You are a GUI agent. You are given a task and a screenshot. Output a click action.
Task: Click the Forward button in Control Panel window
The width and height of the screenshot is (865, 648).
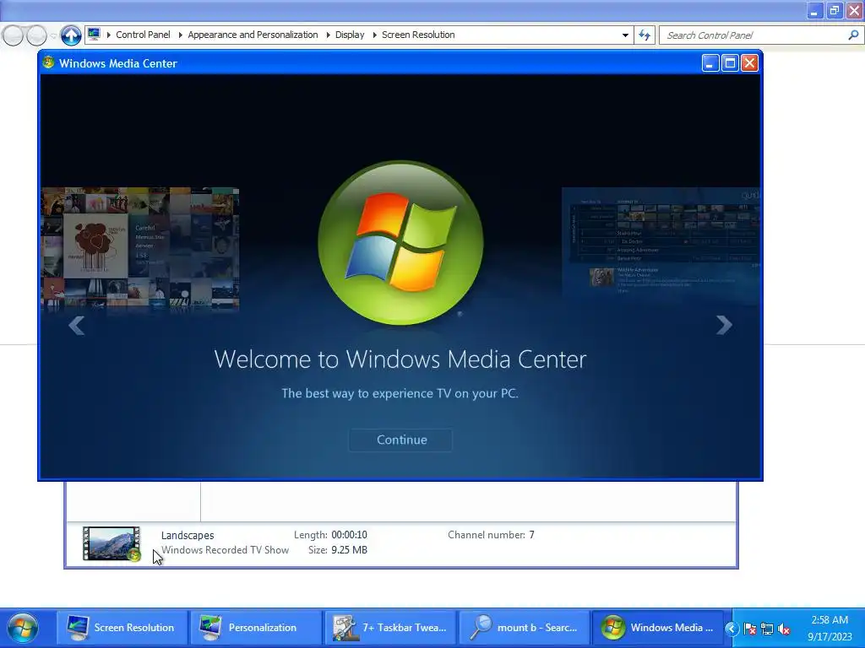tap(36, 35)
